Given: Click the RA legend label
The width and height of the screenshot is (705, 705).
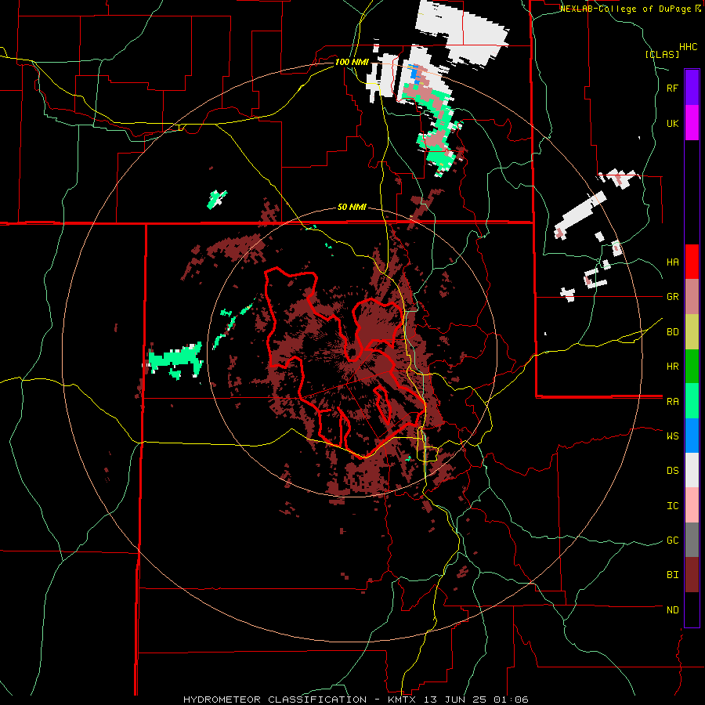Looking at the screenshot, I should (x=672, y=402).
